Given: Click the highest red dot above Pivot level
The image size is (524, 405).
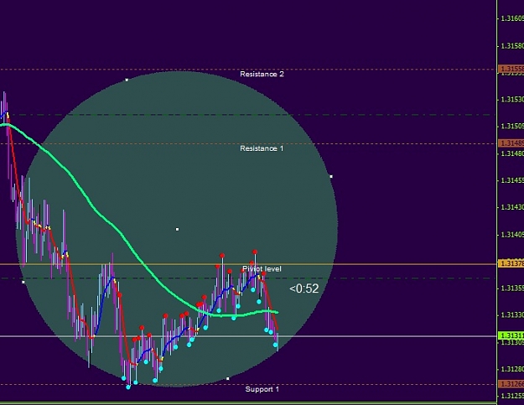Looking at the screenshot, I should pyautogui.click(x=255, y=252).
